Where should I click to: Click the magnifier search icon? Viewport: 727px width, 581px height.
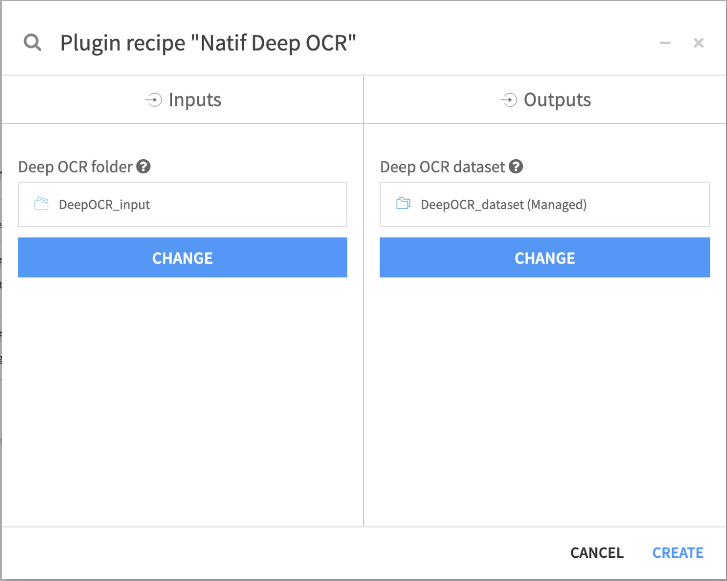pos(32,42)
